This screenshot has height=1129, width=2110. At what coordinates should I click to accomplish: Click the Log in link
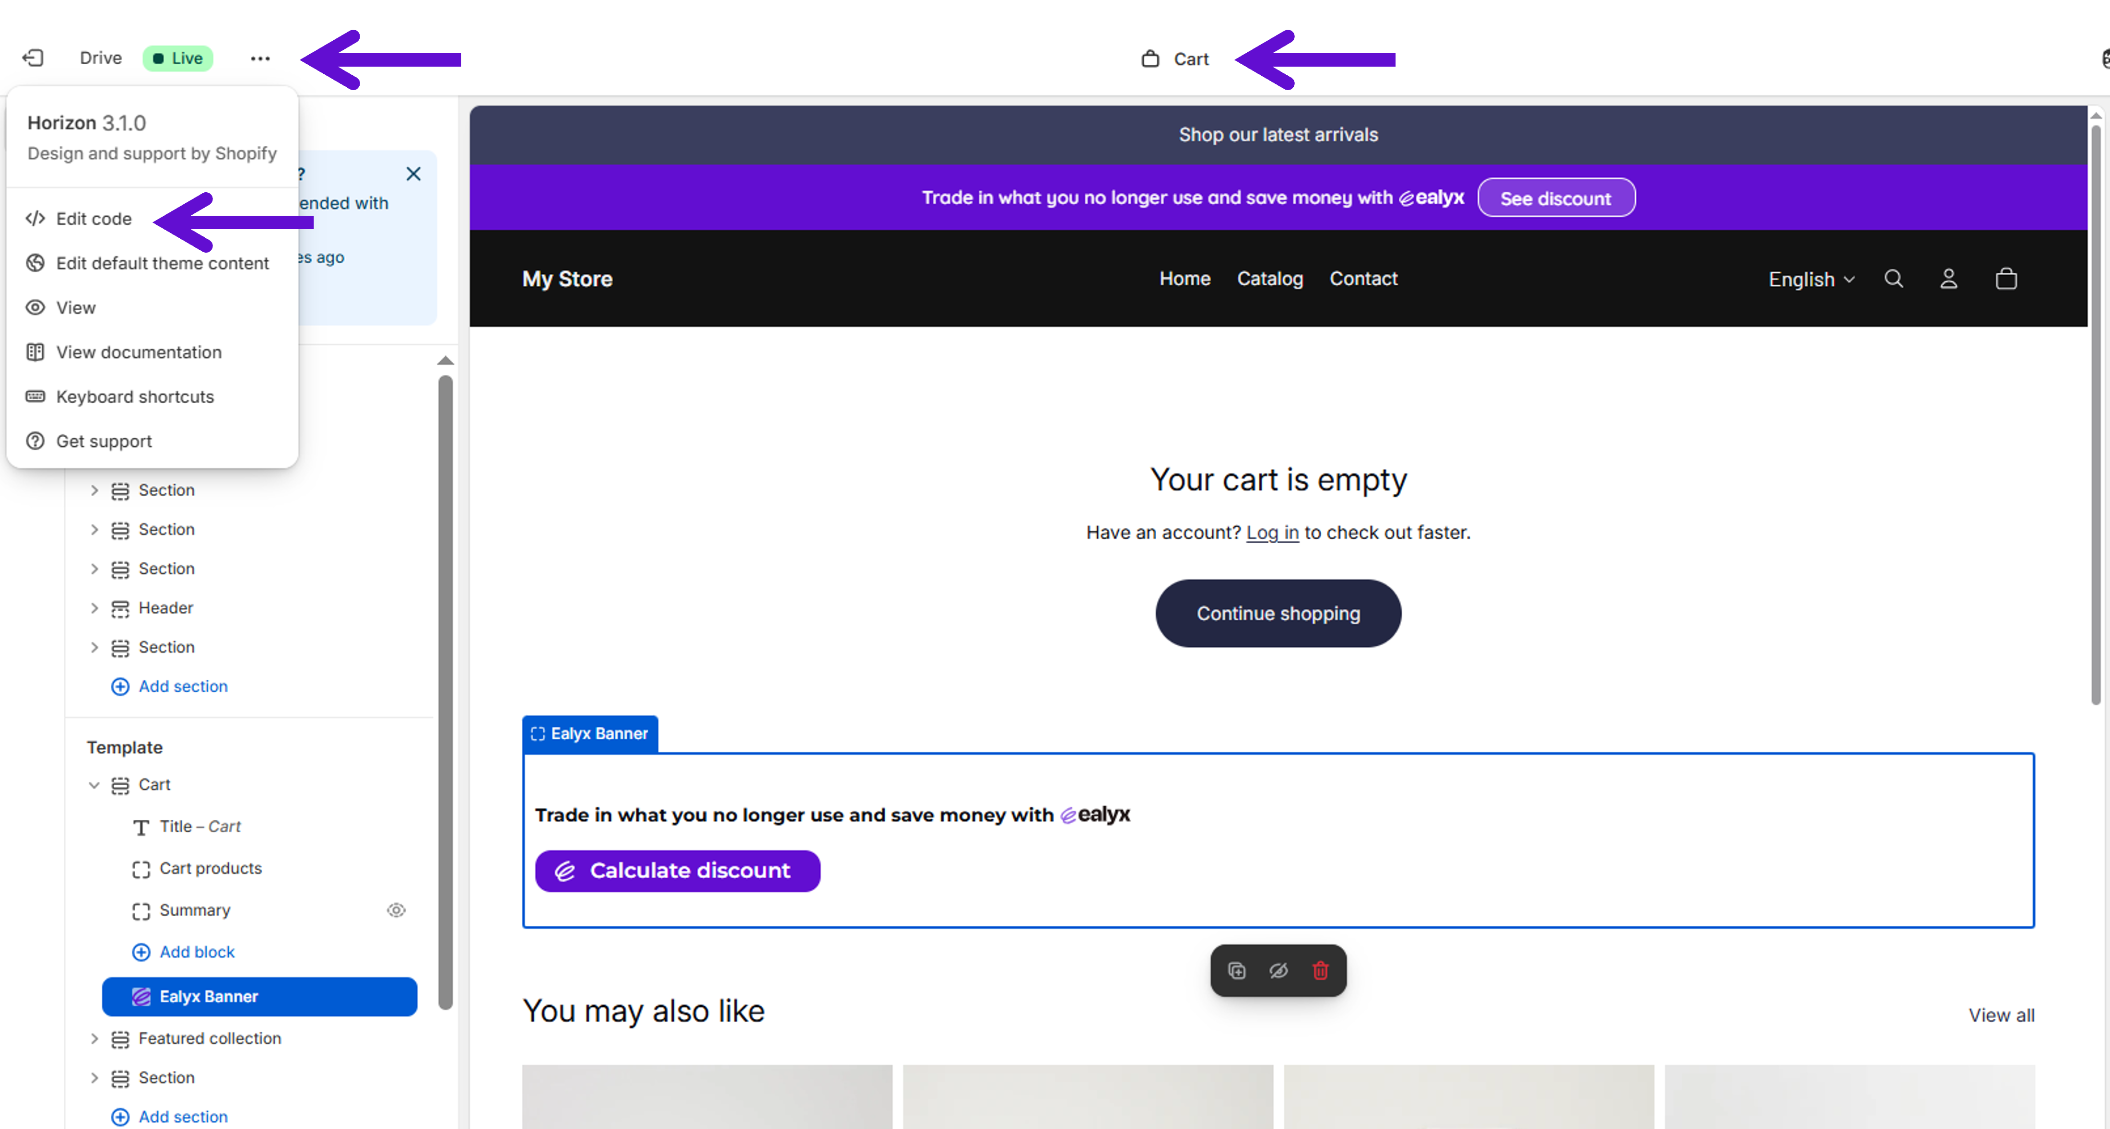click(x=1272, y=533)
